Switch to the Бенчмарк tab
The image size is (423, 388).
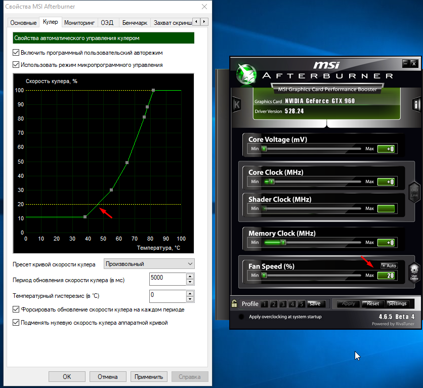(135, 23)
